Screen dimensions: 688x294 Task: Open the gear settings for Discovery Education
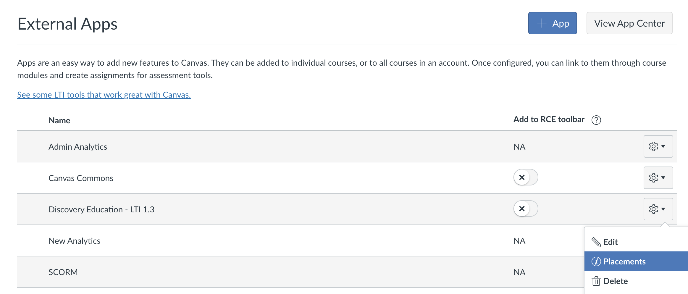[x=658, y=209]
